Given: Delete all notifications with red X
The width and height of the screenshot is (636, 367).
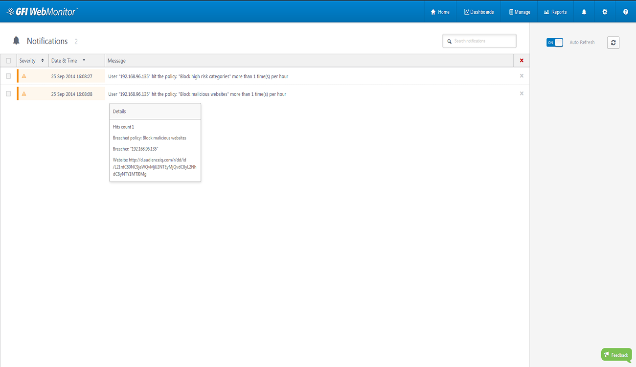Looking at the screenshot, I should (522, 61).
